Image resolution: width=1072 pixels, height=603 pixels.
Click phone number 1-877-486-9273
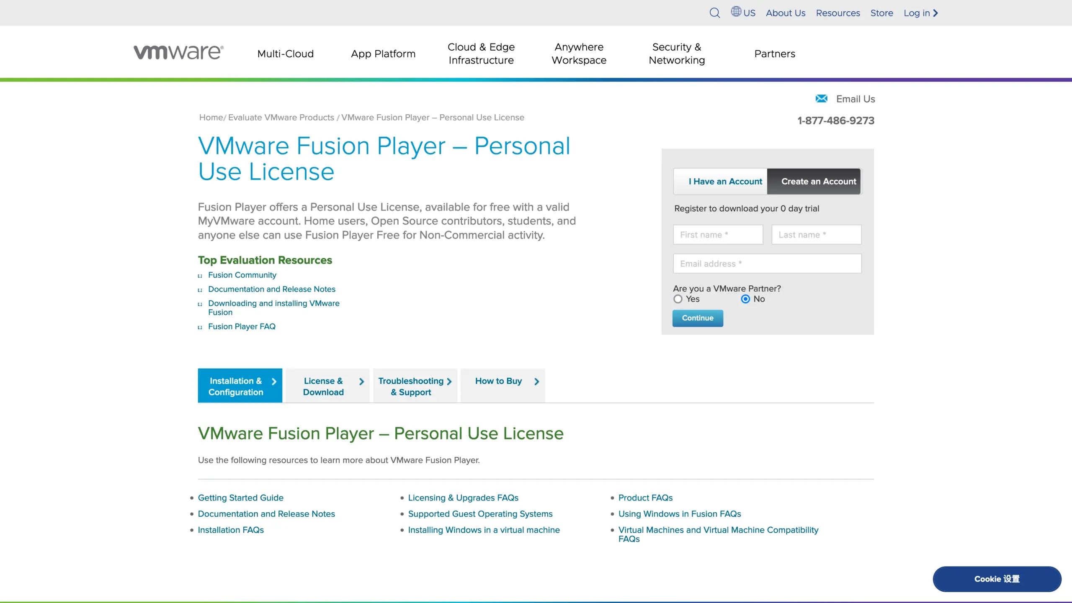click(836, 121)
